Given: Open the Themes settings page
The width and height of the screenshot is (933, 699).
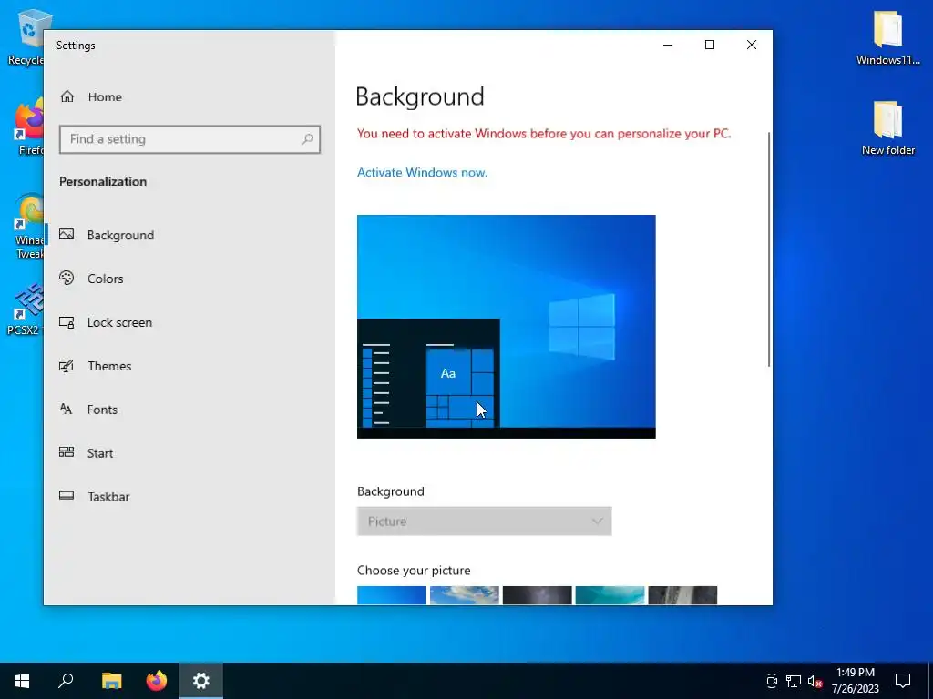Looking at the screenshot, I should (x=190, y=366).
